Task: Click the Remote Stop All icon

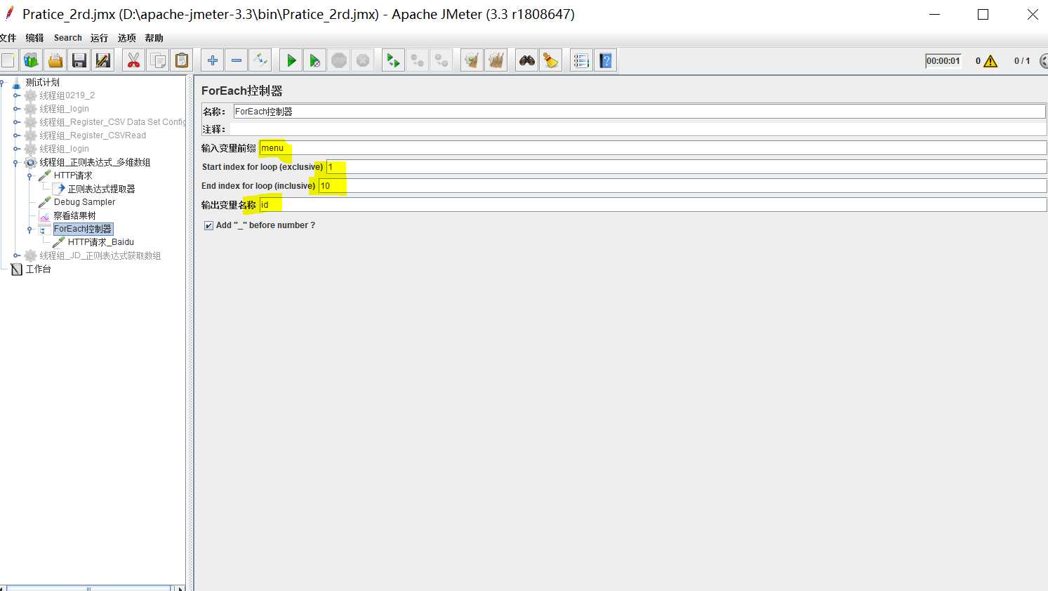Action: tap(417, 61)
